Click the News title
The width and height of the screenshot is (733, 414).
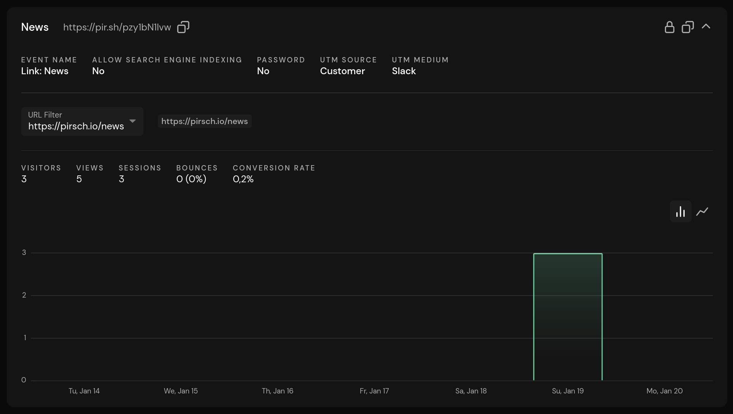click(35, 27)
